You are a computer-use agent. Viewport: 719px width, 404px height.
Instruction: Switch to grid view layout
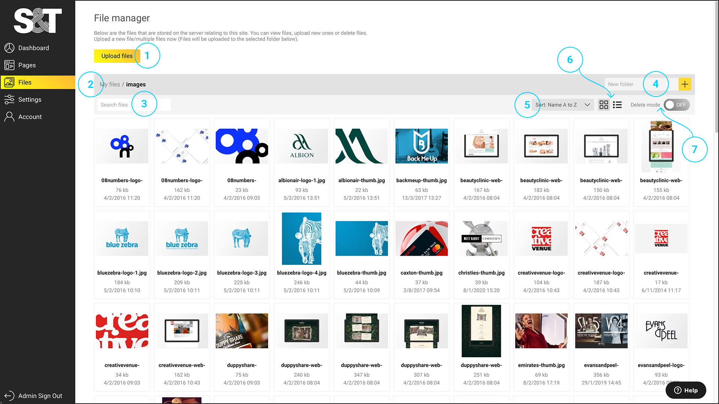(604, 105)
